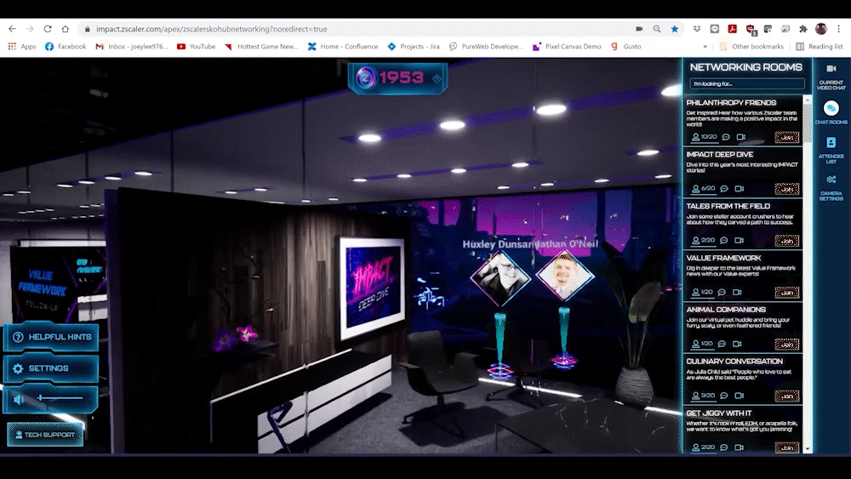This screenshot has height=479, width=851.
Task: Click video icon in Impact Deep Dive
Action: 739,189
